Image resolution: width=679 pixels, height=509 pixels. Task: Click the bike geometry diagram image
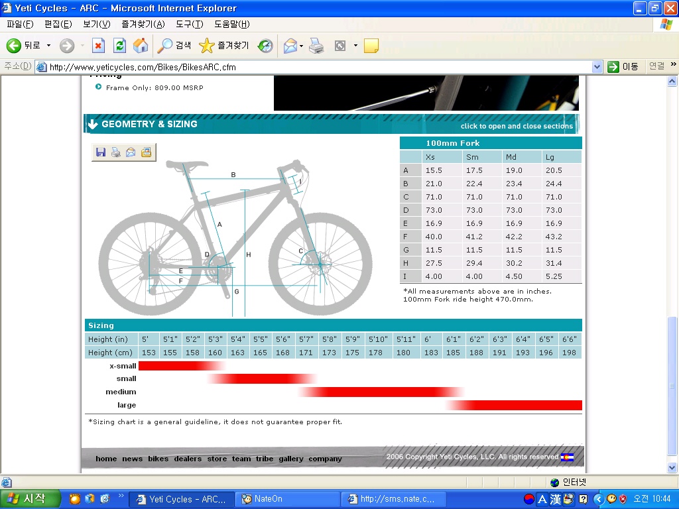(x=235, y=238)
